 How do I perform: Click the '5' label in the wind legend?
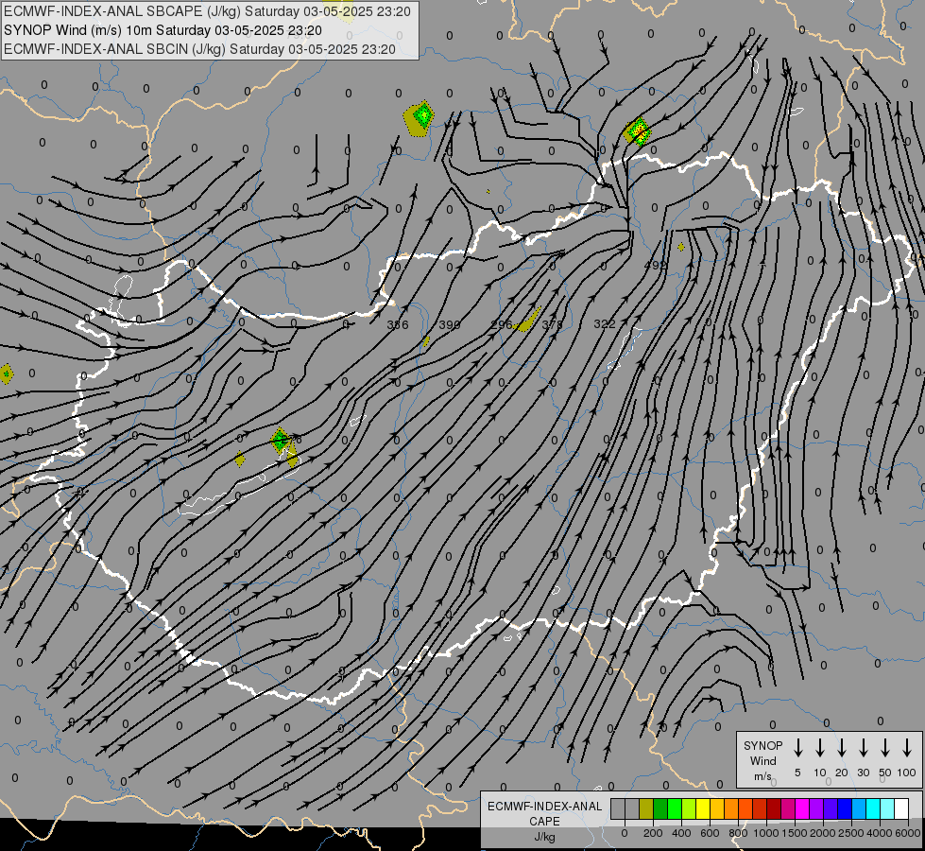point(797,773)
